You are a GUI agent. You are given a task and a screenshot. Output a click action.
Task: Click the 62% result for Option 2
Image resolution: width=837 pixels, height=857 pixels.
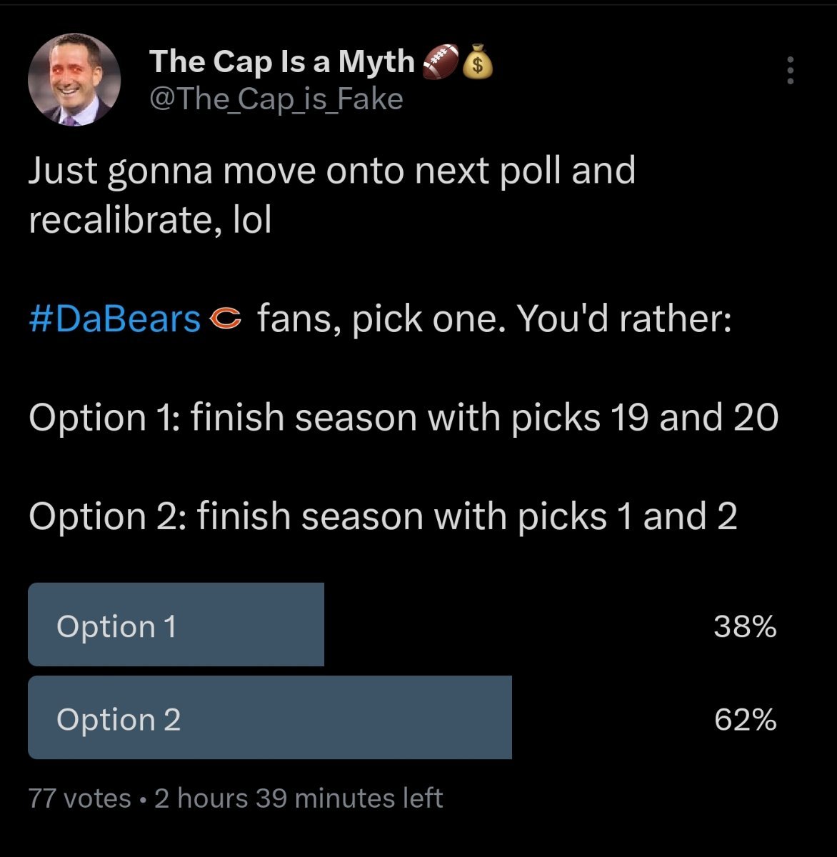coord(745,719)
